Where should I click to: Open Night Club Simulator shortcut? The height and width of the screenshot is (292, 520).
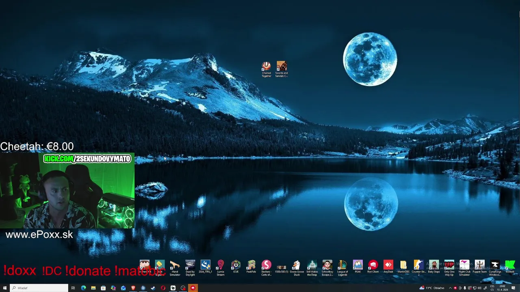pyautogui.click(x=464, y=268)
